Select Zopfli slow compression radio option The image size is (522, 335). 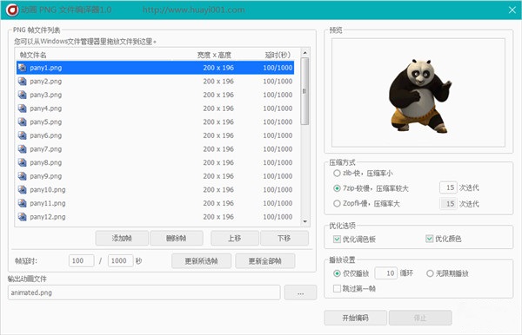tap(337, 203)
